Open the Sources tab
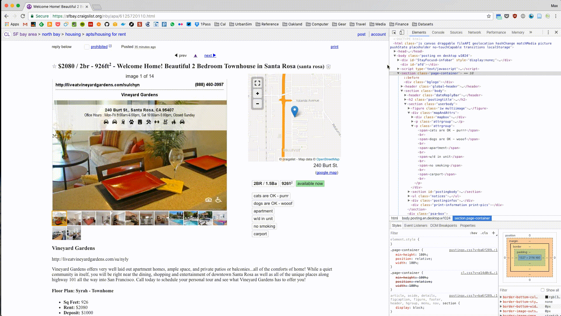Screen dimensions: 561x316 tap(456, 32)
